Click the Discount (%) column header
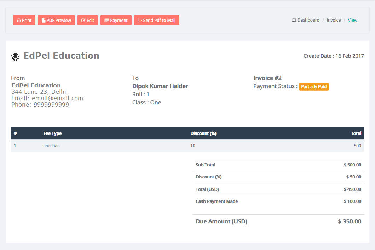The width and height of the screenshot is (375, 250). pyautogui.click(x=203, y=133)
